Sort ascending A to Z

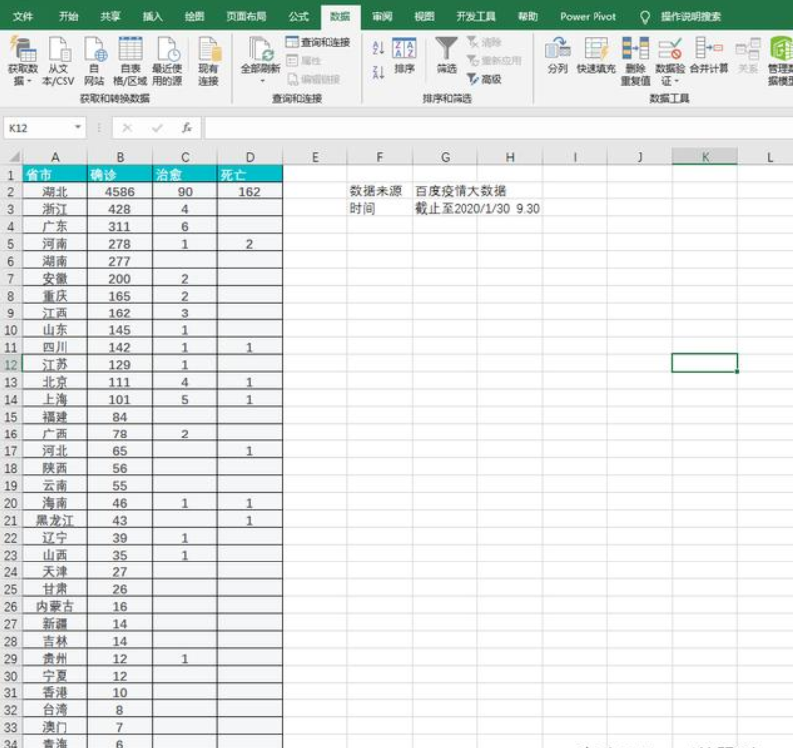tap(378, 48)
